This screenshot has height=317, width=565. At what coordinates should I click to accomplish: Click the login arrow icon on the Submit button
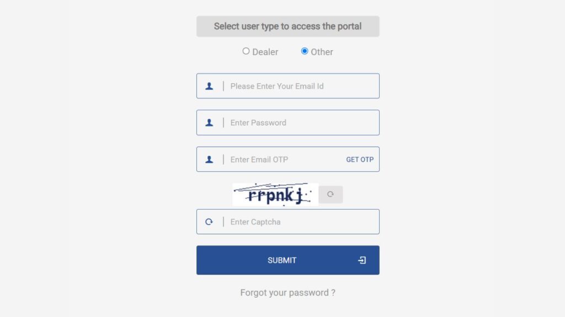point(362,260)
